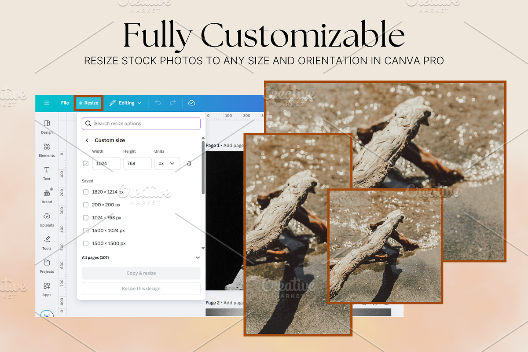528x352 pixels.
Task: Go back using the Custom size arrow
Action: pyautogui.click(x=87, y=140)
